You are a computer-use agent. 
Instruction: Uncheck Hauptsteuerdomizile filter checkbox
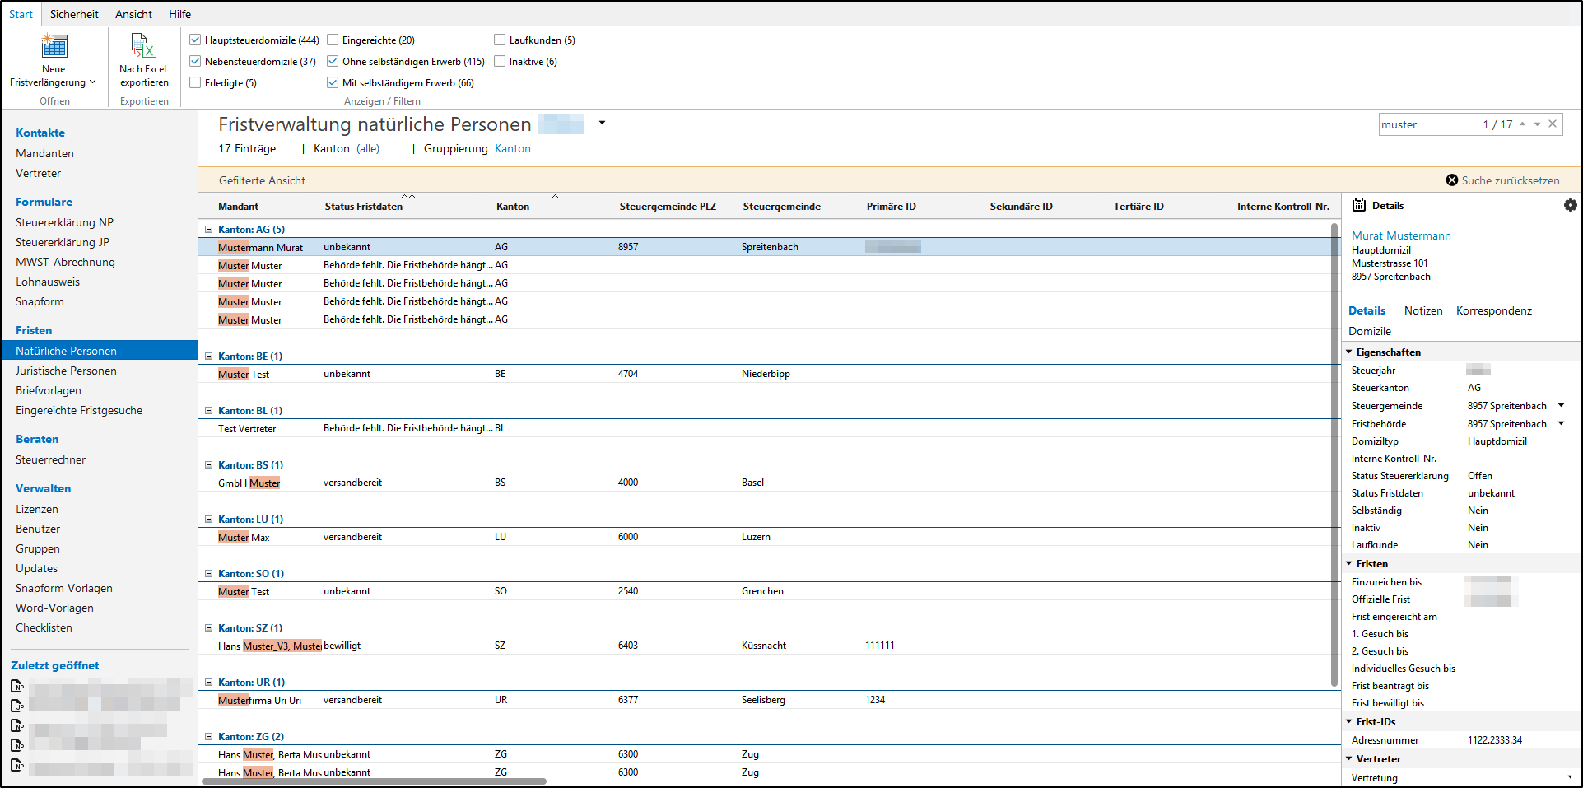[x=195, y=40]
